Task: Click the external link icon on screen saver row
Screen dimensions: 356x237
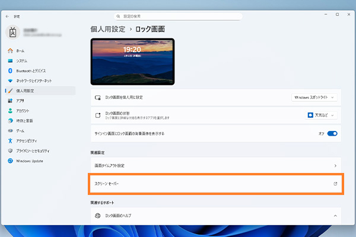Action: (335, 184)
